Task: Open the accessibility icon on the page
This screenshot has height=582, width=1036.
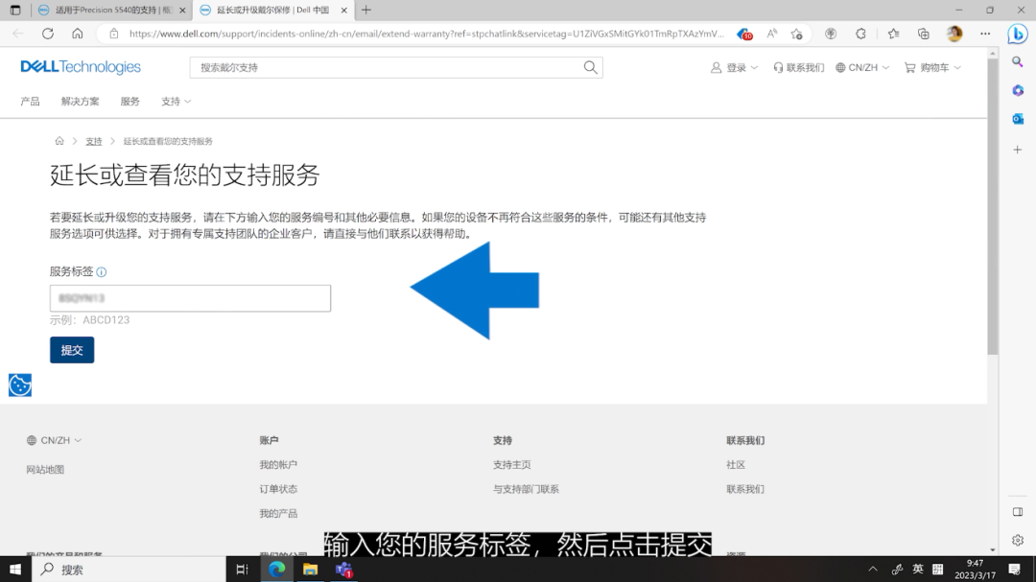Action: tap(19, 384)
